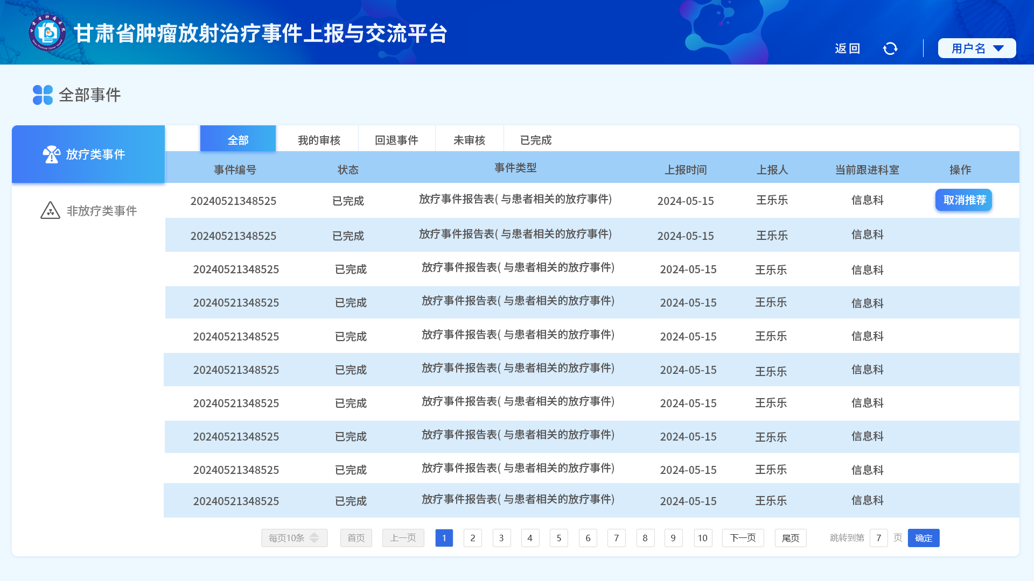Viewport: 1034px width, 581px height.
Task: Click event number in the first row
Action: pyautogui.click(x=233, y=201)
